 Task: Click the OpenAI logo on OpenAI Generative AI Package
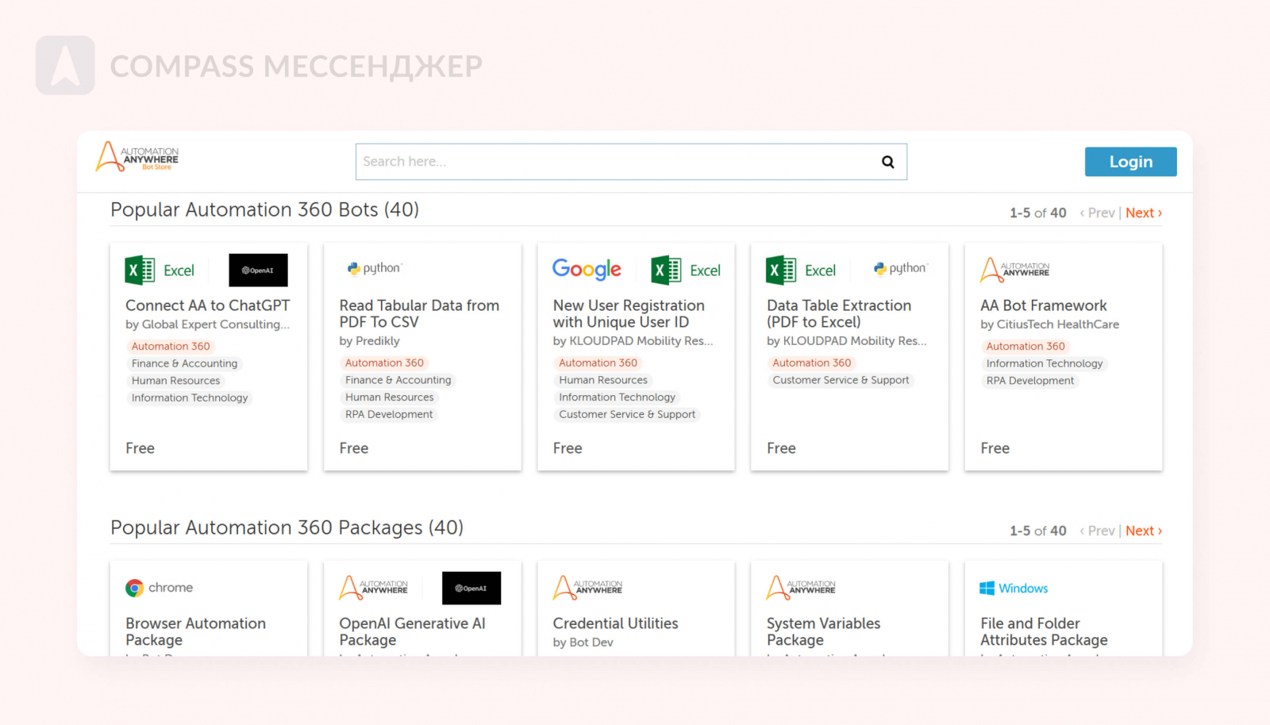tap(471, 588)
